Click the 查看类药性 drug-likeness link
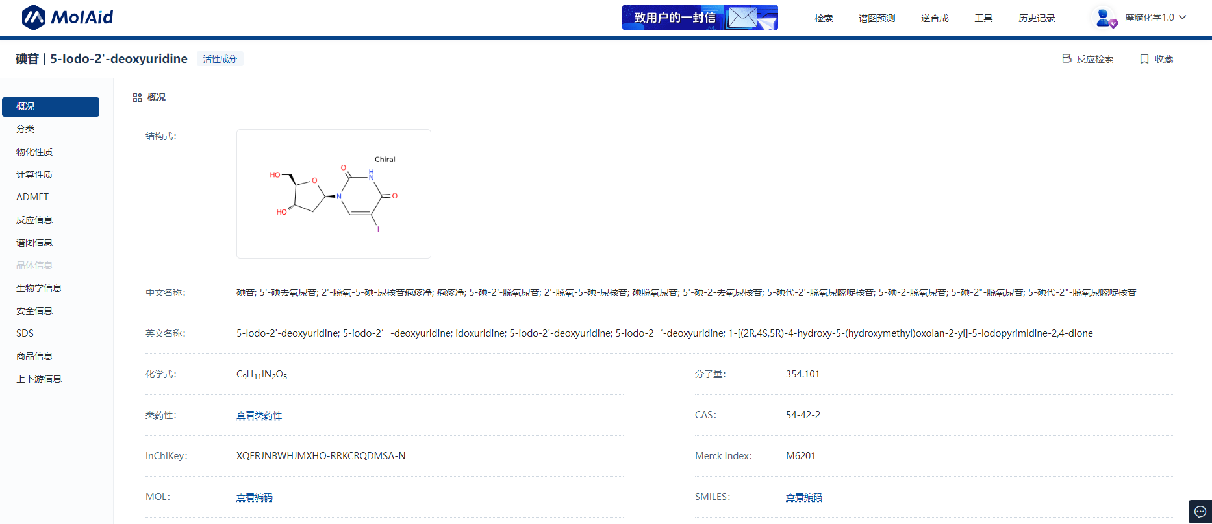Viewport: 1212px width, 524px height. (x=259, y=415)
